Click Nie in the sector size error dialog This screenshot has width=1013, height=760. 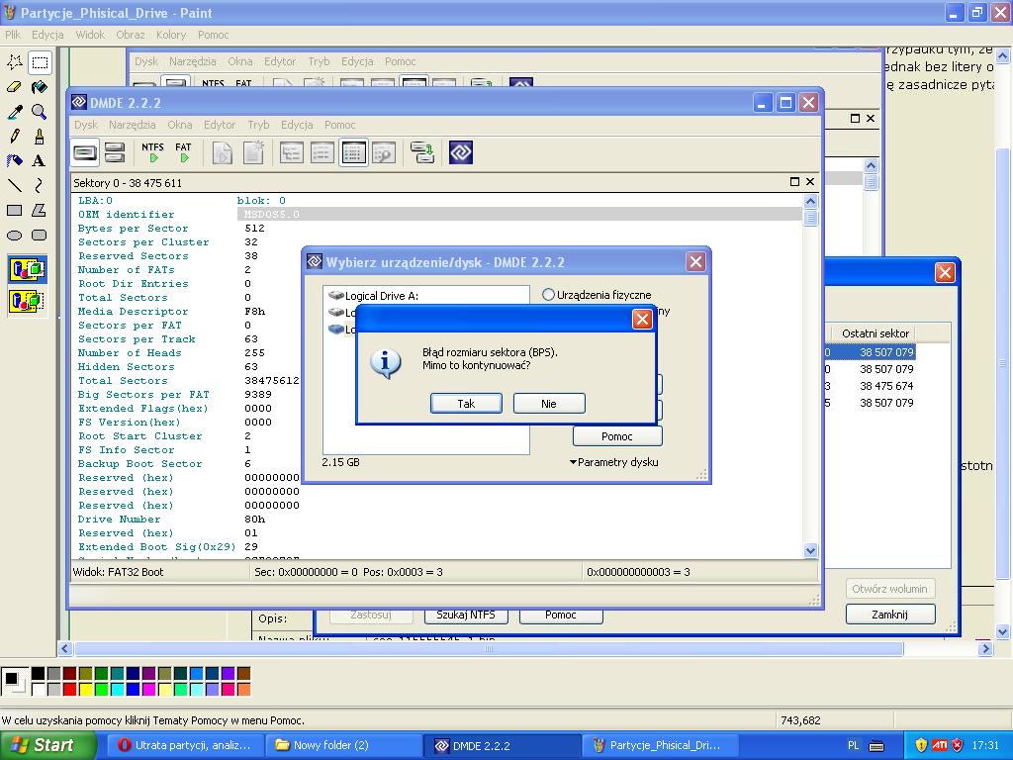tap(549, 404)
